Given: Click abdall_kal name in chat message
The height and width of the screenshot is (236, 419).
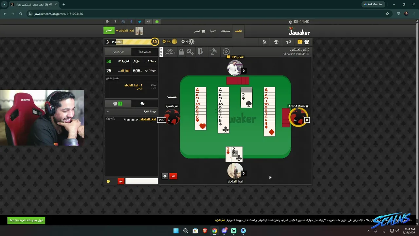Looking at the screenshot, I should pos(148,119).
